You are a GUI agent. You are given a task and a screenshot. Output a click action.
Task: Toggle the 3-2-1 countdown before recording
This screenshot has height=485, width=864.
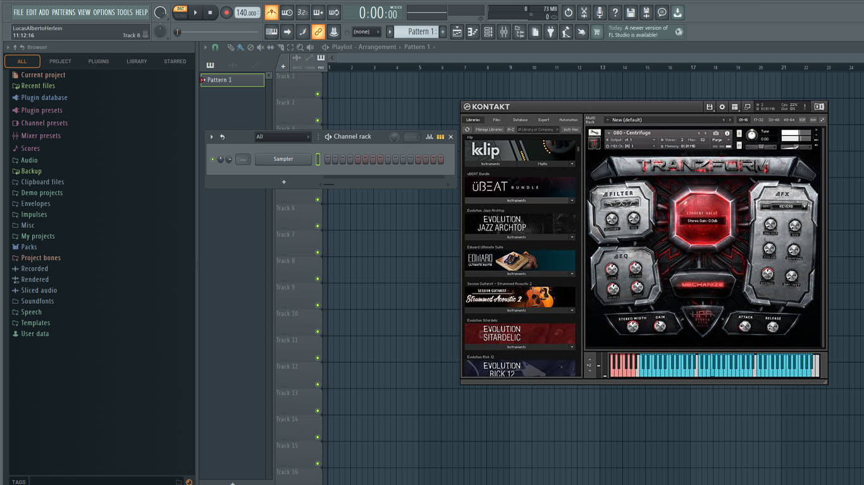point(302,13)
